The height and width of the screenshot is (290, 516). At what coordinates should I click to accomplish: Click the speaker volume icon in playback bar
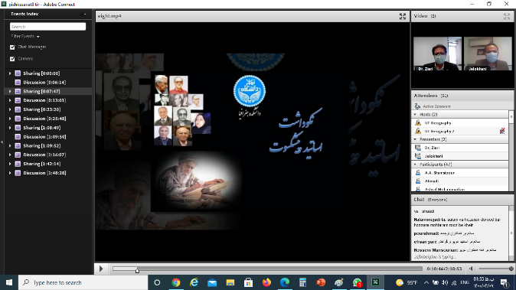[472, 269]
